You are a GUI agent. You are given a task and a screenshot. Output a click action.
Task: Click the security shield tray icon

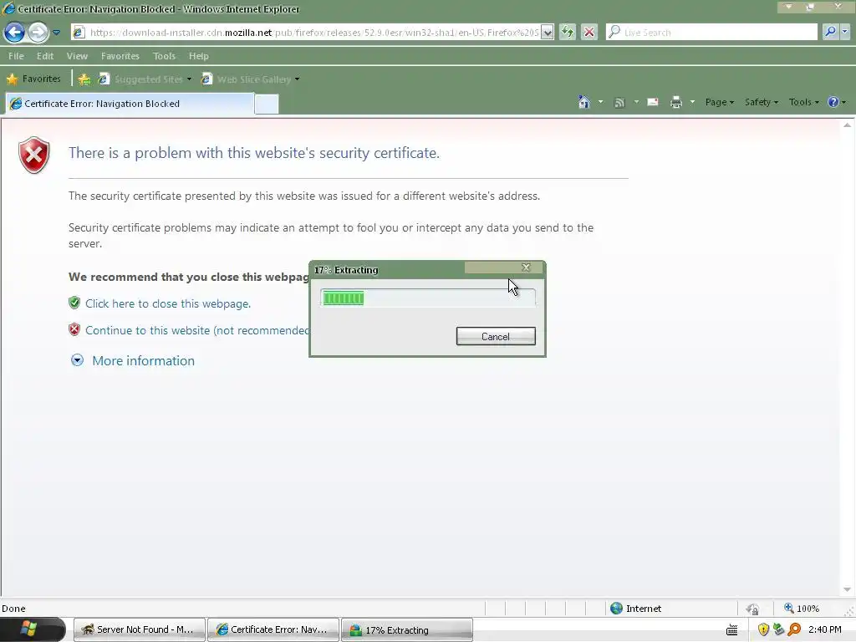[763, 630]
